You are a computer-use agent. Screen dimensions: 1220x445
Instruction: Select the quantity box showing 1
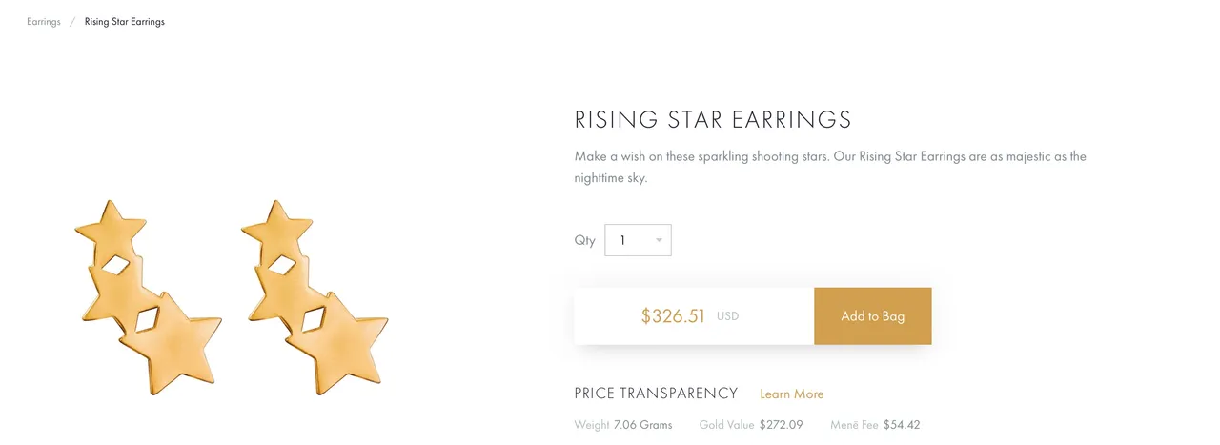click(638, 240)
